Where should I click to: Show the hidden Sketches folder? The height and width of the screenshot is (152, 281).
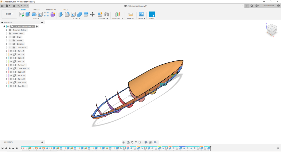click(x=10, y=44)
